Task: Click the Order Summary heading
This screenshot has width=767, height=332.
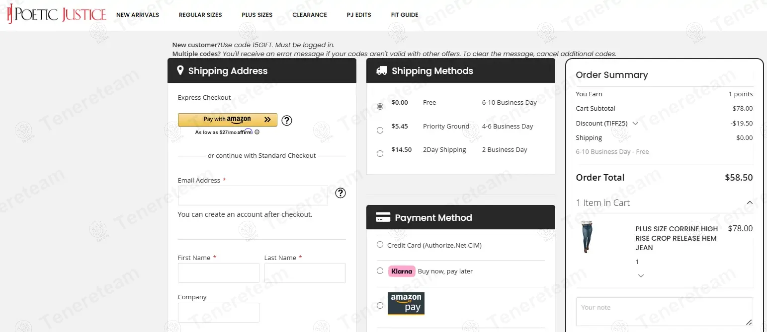Action: tap(612, 75)
